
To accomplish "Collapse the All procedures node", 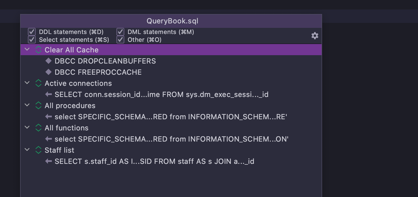I will 27,105.
